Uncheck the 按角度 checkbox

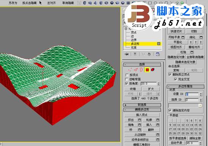[127, 84]
